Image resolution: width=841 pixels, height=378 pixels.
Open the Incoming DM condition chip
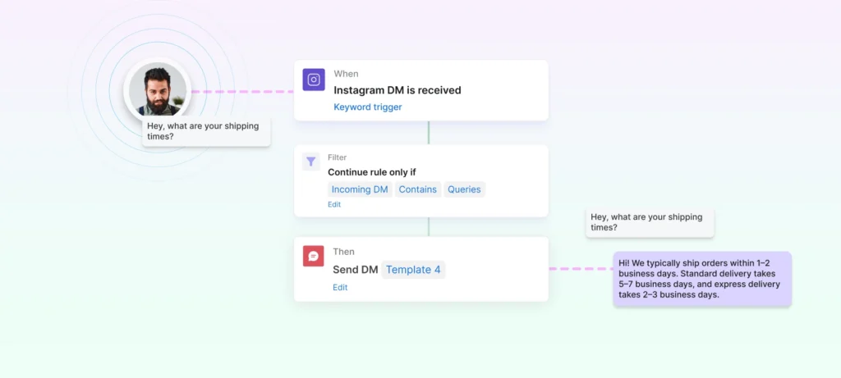click(359, 189)
